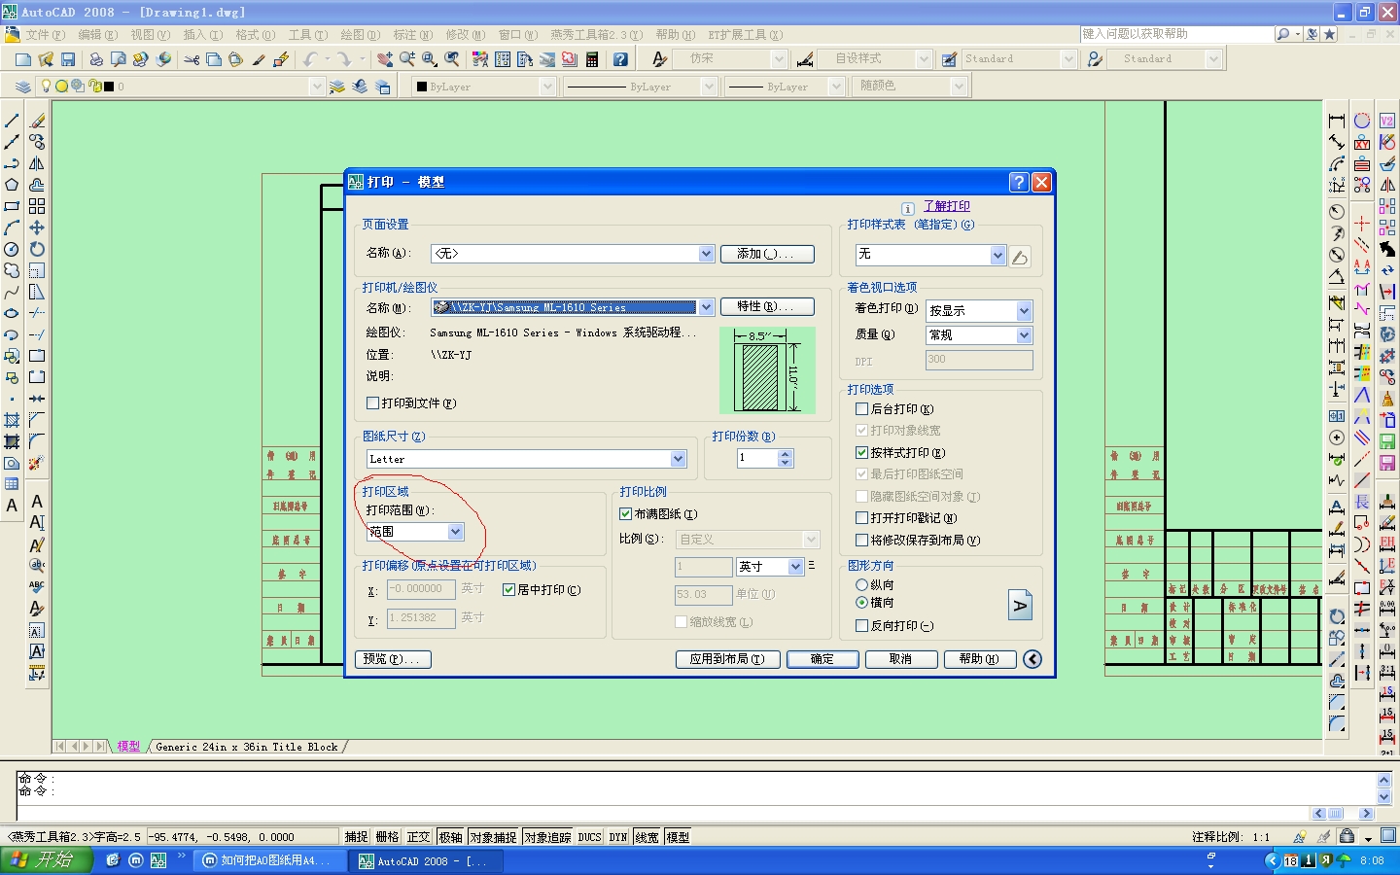Open the 格式 menu

click(x=255, y=35)
